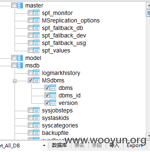Click the 字段 button
Image resolution: width=150 pixels, height=152 pixels.
97,145
